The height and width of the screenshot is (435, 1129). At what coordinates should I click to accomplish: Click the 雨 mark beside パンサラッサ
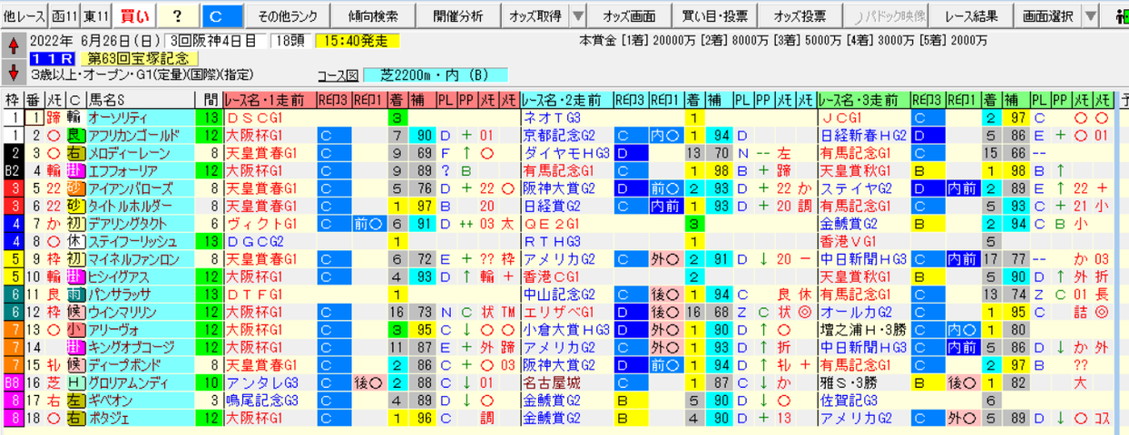pyautogui.click(x=75, y=295)
